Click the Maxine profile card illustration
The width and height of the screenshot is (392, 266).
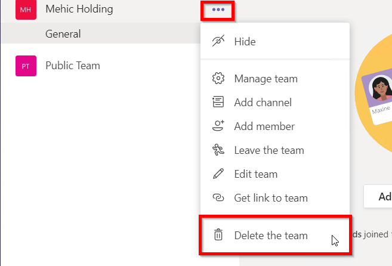click(x=379, y=98)
